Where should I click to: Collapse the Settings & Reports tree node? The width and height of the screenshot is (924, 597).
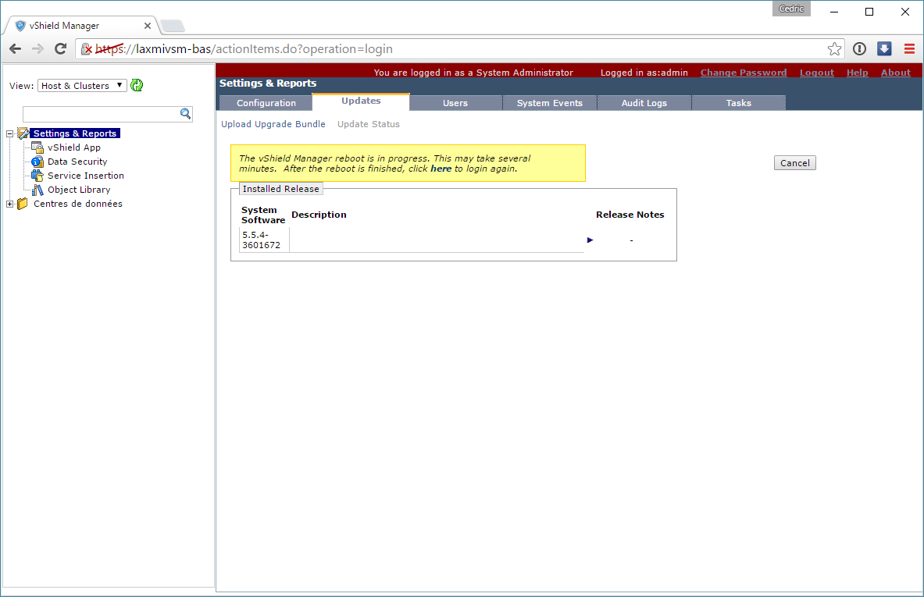click(10, 133)
